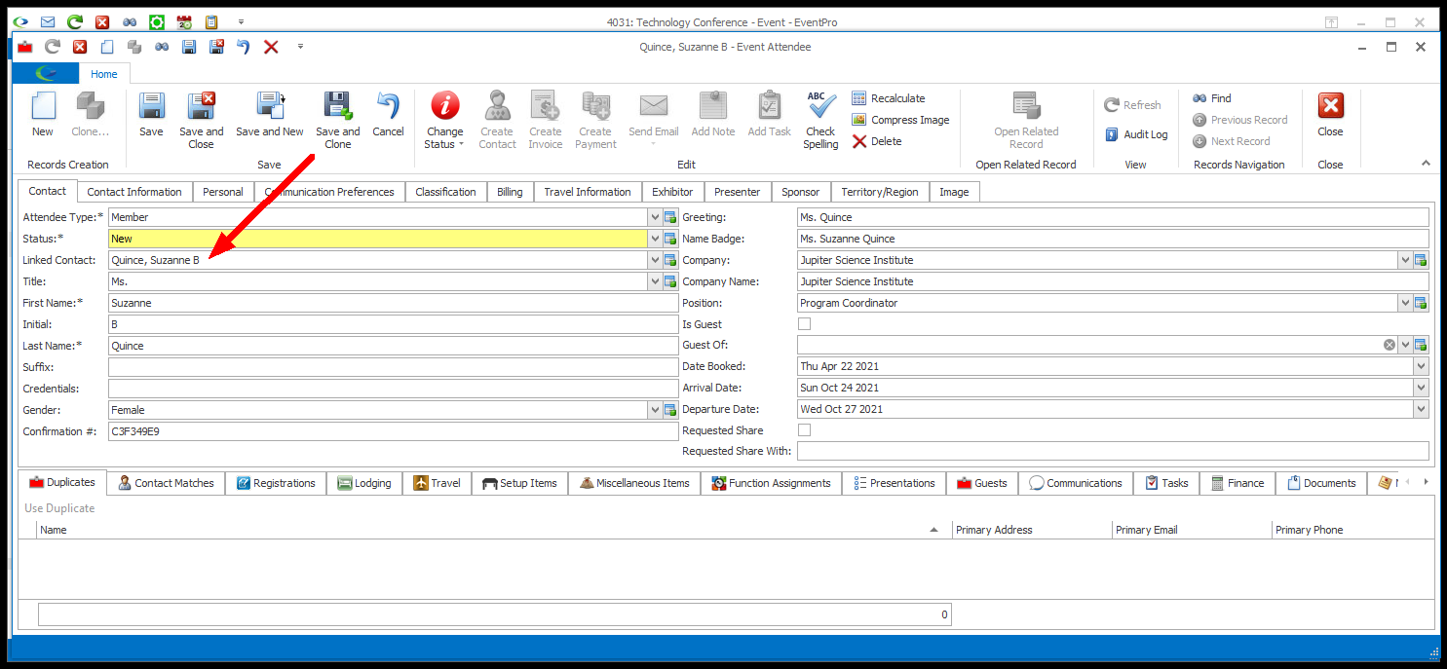Click Recalculate in the Edit group
Screen dimensions: 1447x669
889,98
